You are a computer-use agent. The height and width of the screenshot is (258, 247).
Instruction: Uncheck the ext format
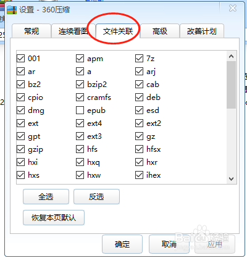click(x=21, y=123)
